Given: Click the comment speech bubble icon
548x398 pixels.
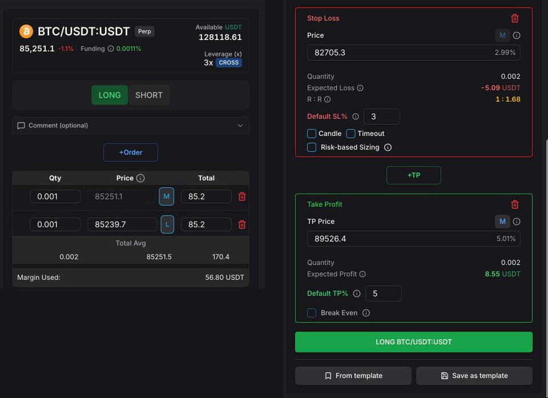Looking at the screenshot, I should [21, 126].
